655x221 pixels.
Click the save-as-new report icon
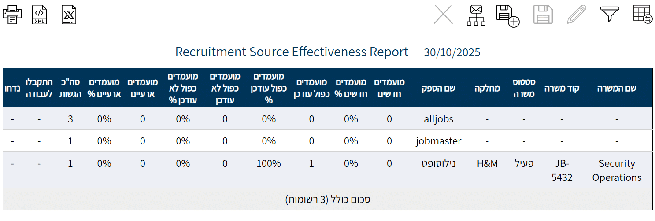coord(507,15)
